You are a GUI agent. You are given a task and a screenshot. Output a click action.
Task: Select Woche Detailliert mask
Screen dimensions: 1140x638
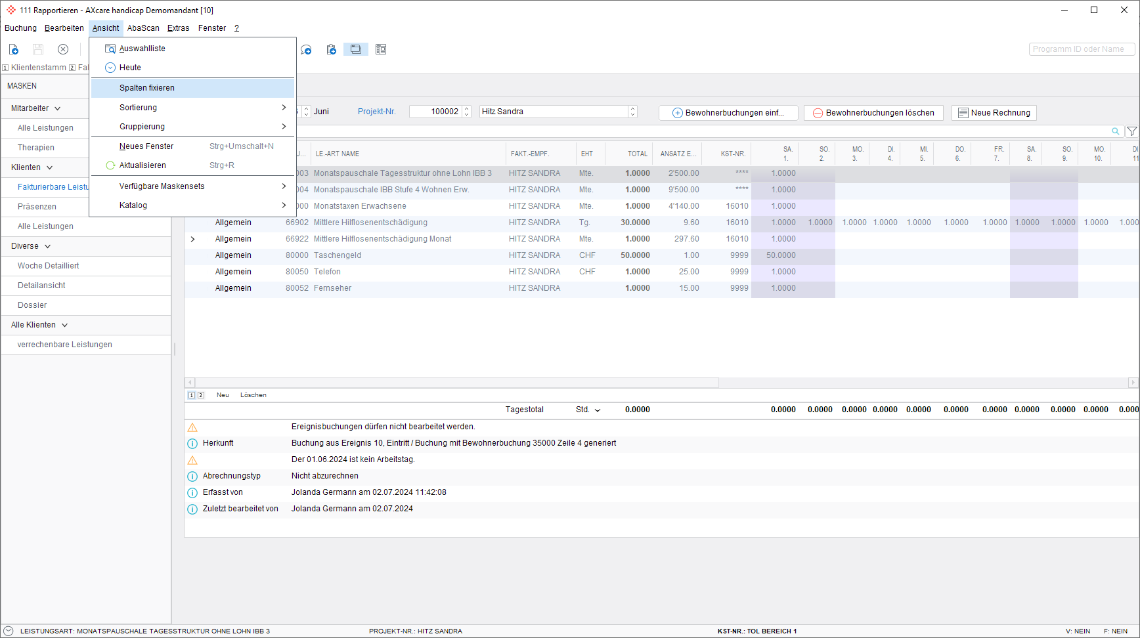pos(49,266)
